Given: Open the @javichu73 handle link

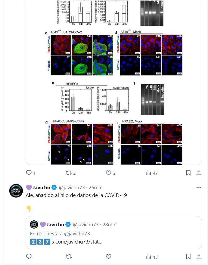Looking at the screenshot, I should tap(71, 187).
